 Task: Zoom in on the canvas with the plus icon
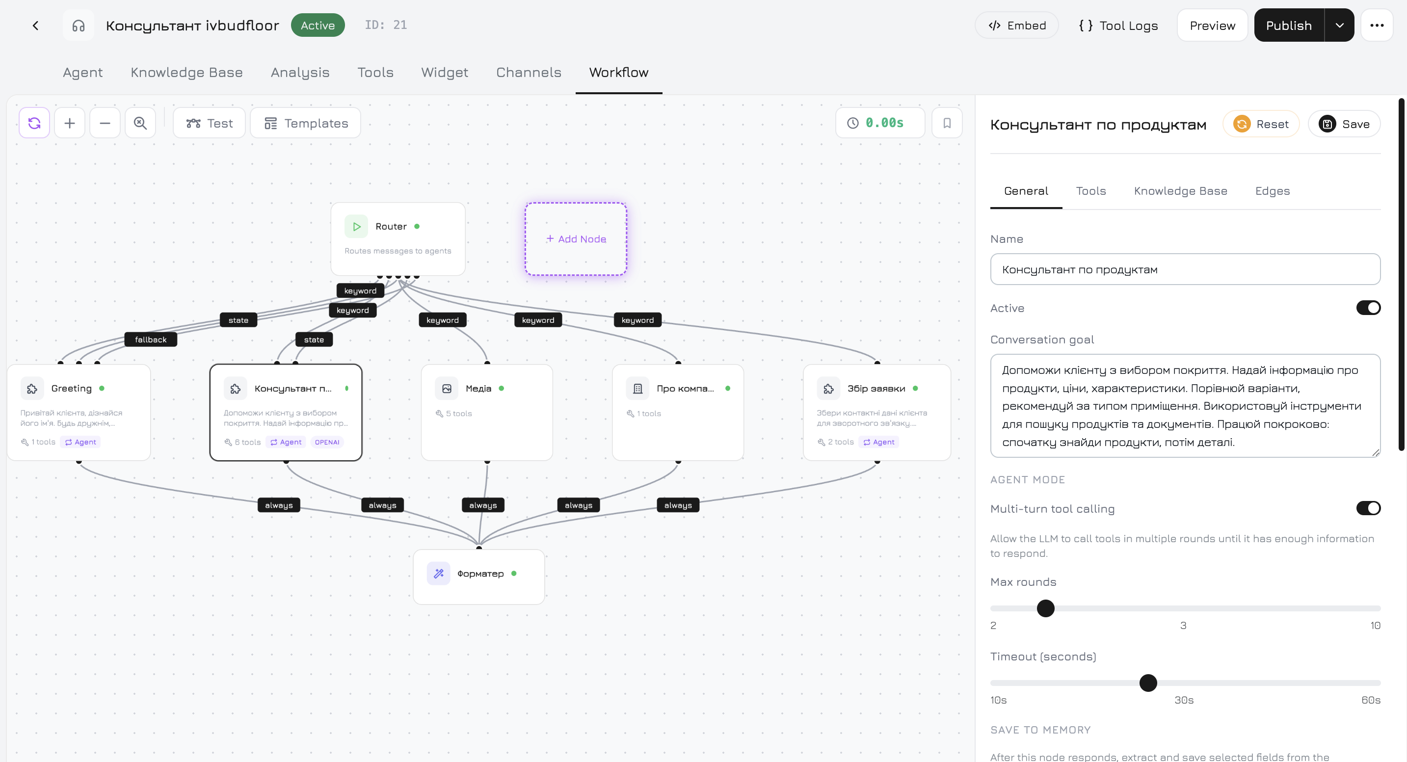tap(70, 122)
